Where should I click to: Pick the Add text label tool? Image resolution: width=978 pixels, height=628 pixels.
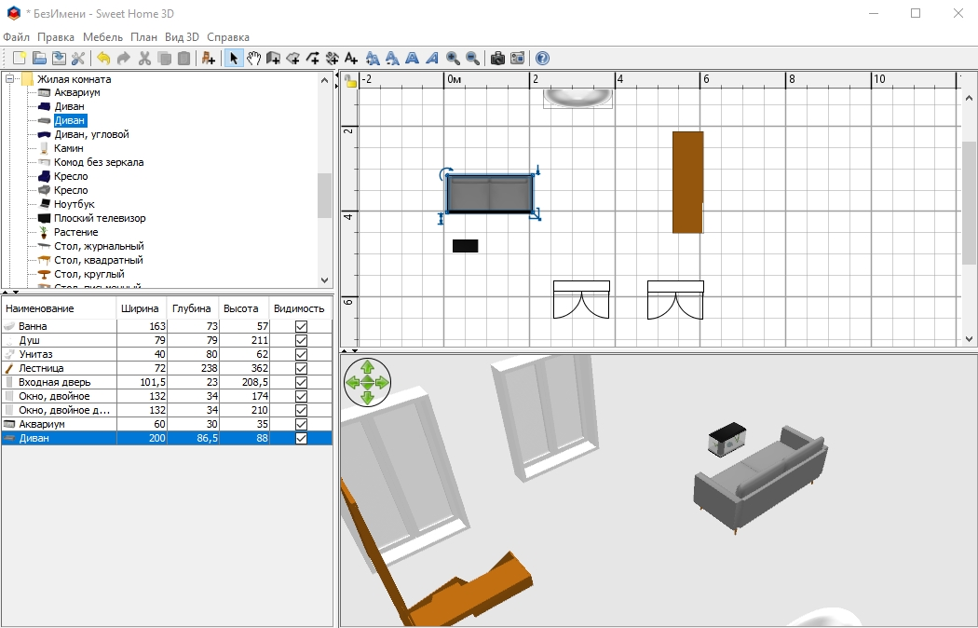pyautogui.click(x=351, y=58)
